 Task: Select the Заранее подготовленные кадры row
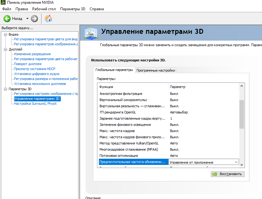(x=169, y=118)
